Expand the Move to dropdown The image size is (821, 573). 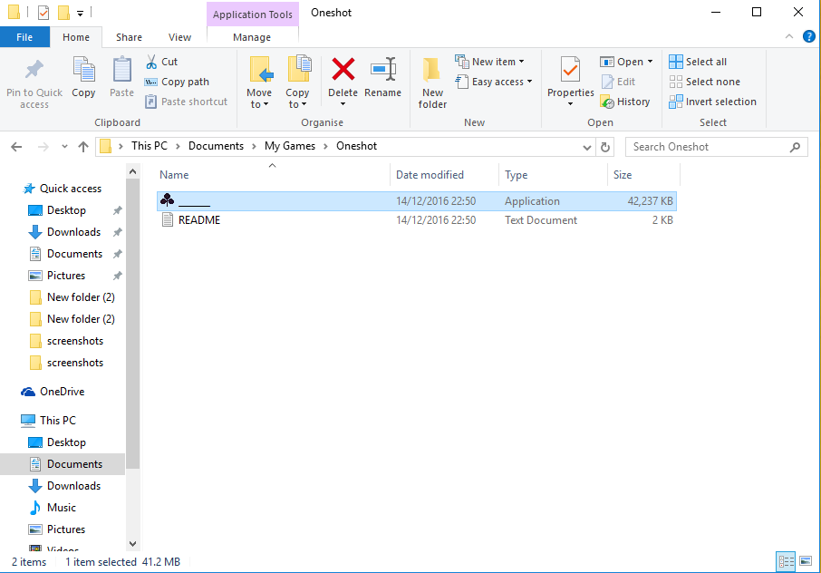click(259, 104)
